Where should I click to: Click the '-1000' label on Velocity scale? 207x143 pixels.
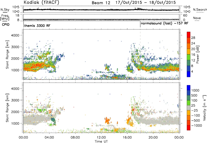[196, 125]
